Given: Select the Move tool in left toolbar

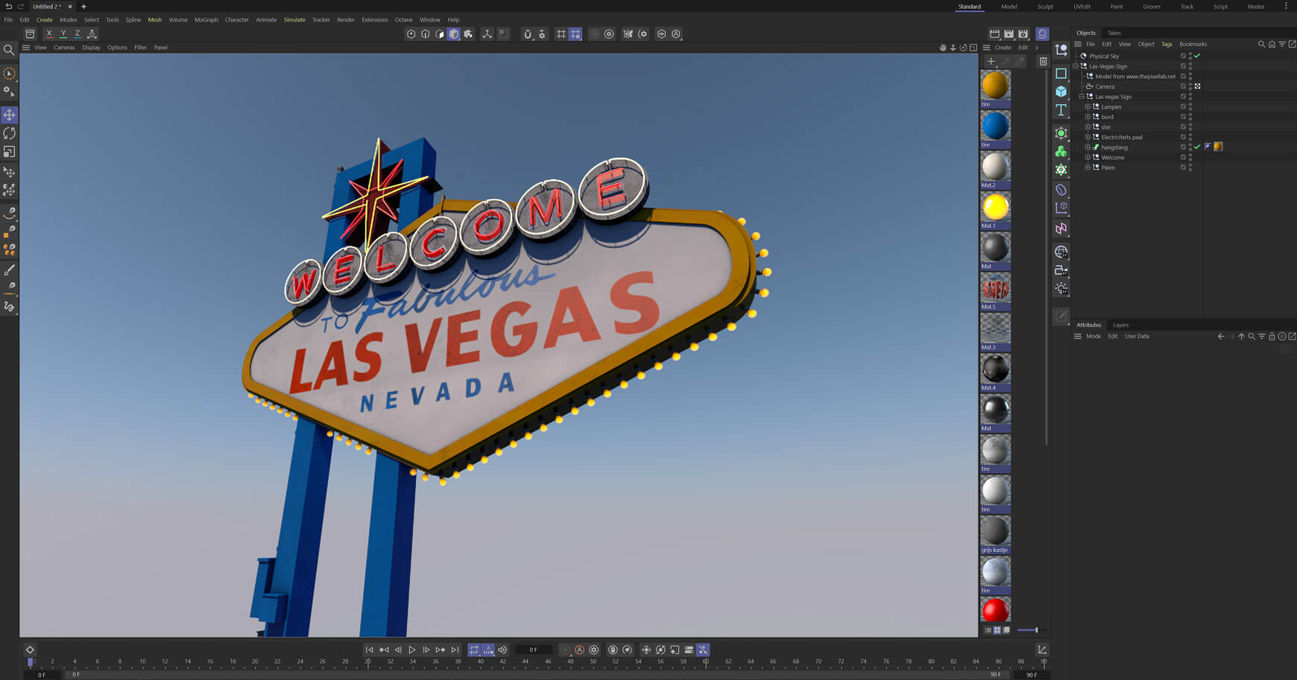Looking at the screenshot, I should (10, 115).
